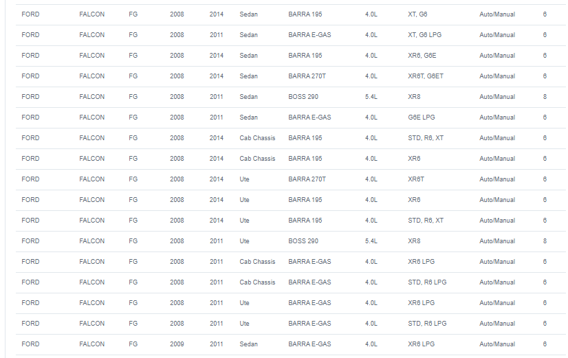Screen dimensions: 568x358
Task: Select the XR6T Ute variant cell
Action: (416, 179)
